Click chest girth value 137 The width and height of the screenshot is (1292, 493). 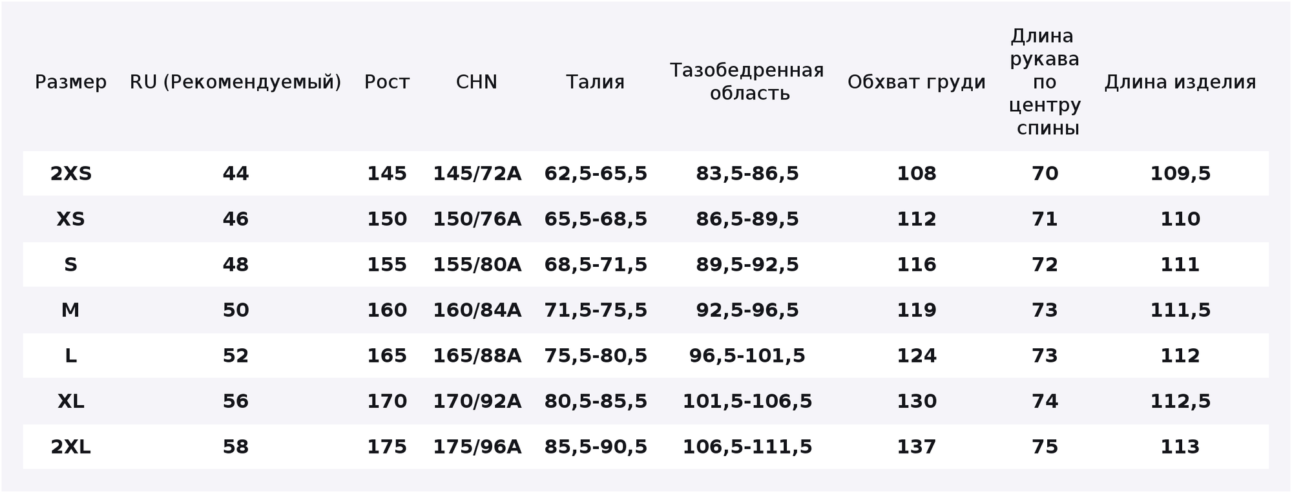[916, 447]
